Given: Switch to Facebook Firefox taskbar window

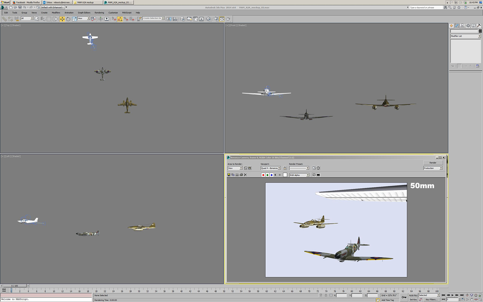Looking at the screenshot, I should (26, 2).
